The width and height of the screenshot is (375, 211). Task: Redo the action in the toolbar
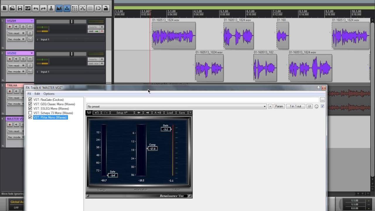point(43,8)
